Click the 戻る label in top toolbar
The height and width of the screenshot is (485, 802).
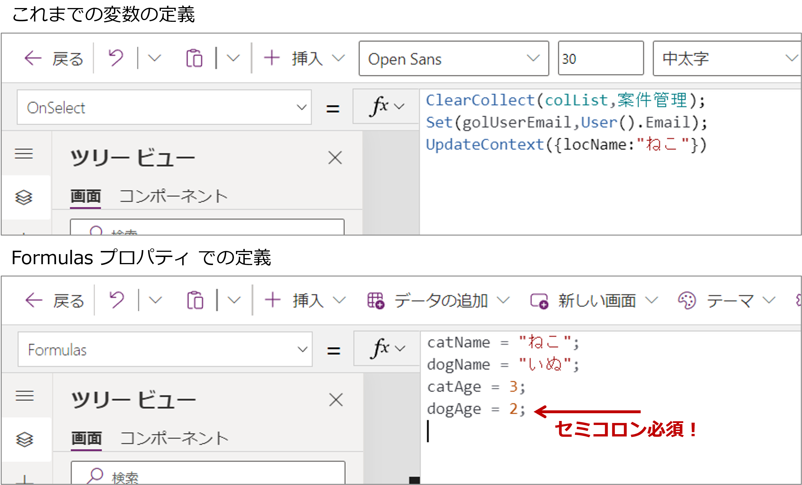pos(68,59)
